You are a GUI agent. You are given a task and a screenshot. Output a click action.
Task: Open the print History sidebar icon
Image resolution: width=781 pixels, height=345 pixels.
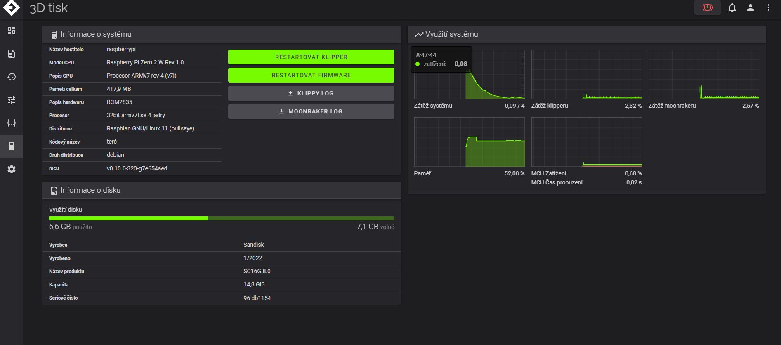[12, 77]
